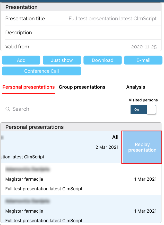Open the middle entry dated 1 Mar 2021
Screen dimensions: 164x225
(x=82, y=179)
